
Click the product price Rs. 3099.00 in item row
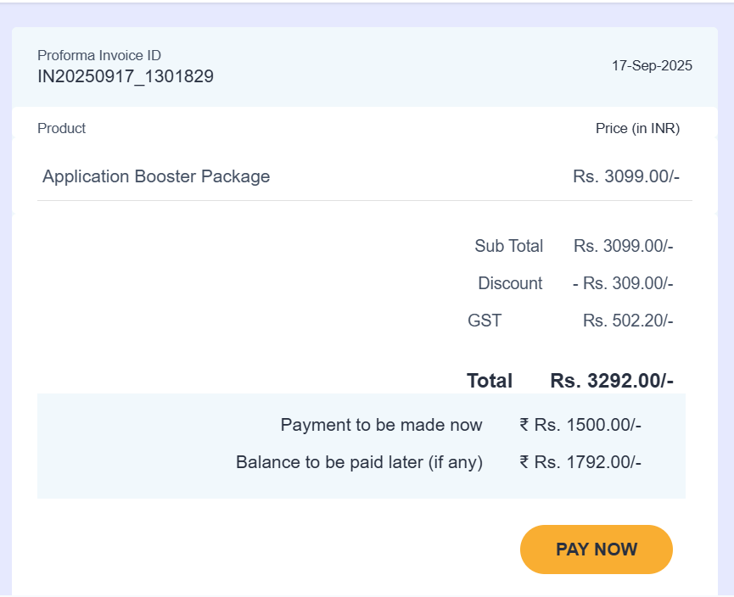point(626,176)
